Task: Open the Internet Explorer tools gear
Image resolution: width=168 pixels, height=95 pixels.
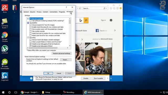Action: click(x=117, y=8)
